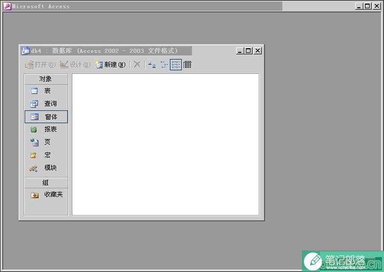Click the delete X icon in toolbar

(x=137, y=65)
